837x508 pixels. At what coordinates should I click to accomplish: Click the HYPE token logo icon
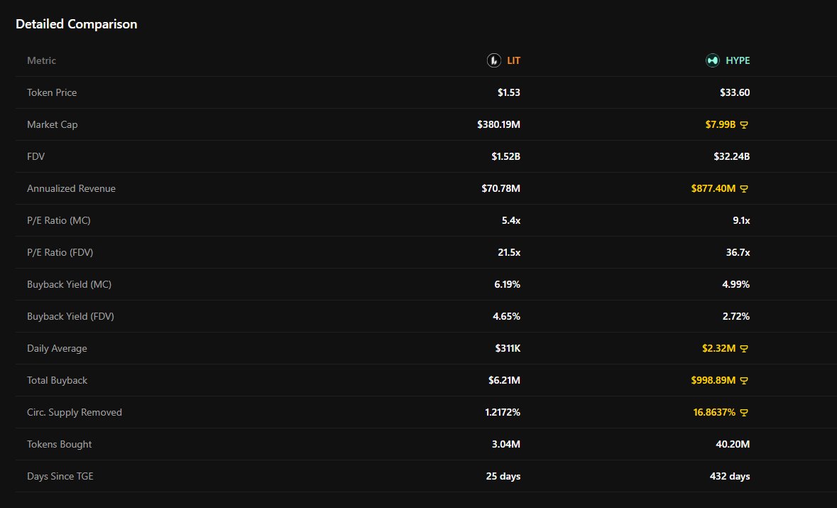[712, 60]
